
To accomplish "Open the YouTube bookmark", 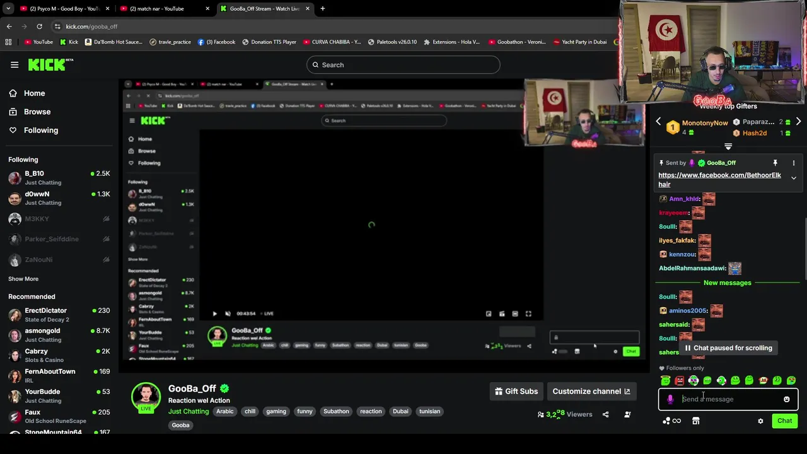I will pyautogui.click(x=38, y=42).
